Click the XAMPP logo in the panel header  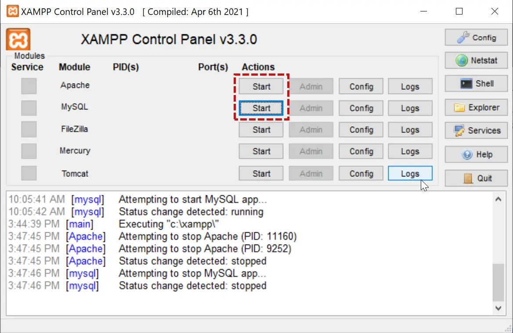(x=18, y=40)
